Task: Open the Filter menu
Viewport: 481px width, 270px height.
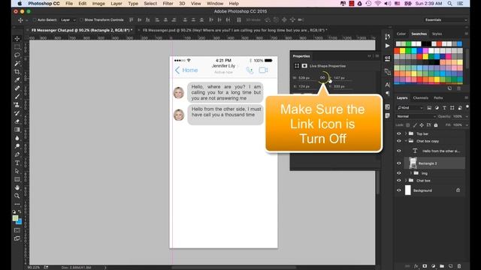Action: pos(168,4)
